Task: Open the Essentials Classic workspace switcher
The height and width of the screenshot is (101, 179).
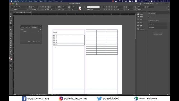Action: (149, 4)
